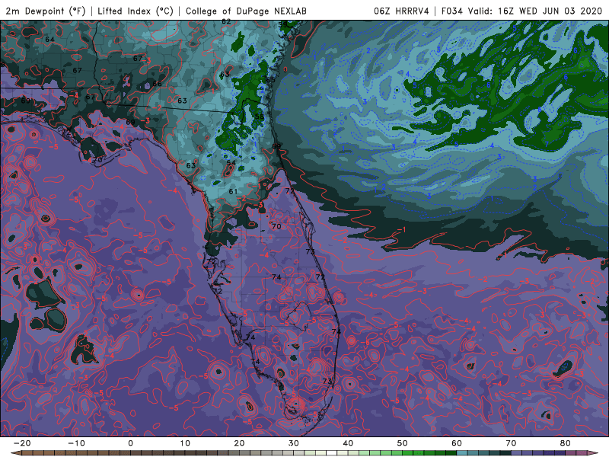This screenshot has width=609, height=457.
Task: Click the 50 label on the color scale
Action: click(403, 443)
